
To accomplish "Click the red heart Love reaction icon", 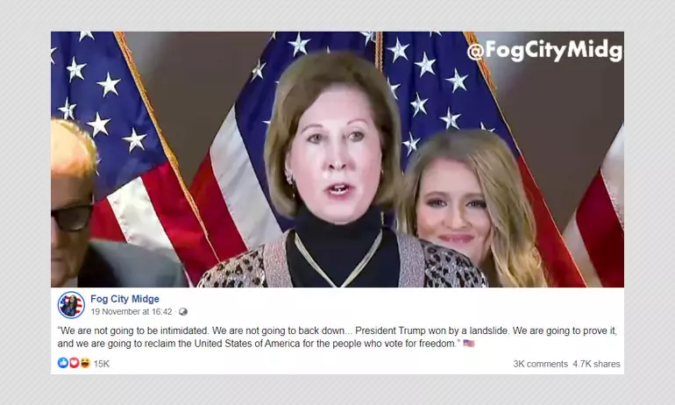I will [x=74, y=363].
